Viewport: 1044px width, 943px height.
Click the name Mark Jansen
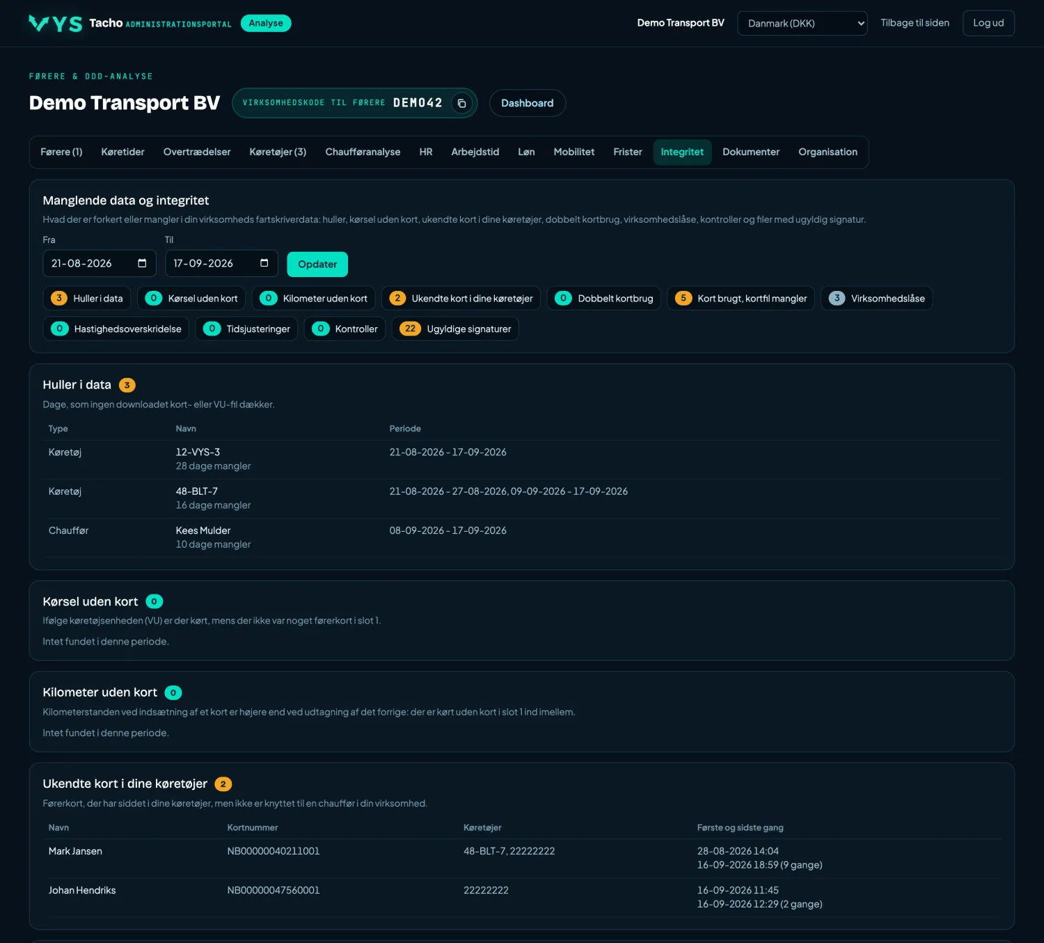click(x=75, y=851)
